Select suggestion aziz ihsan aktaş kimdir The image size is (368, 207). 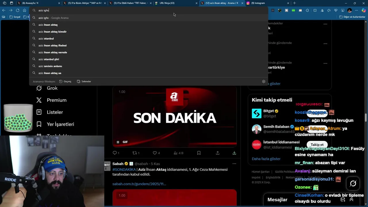(148, 32)
